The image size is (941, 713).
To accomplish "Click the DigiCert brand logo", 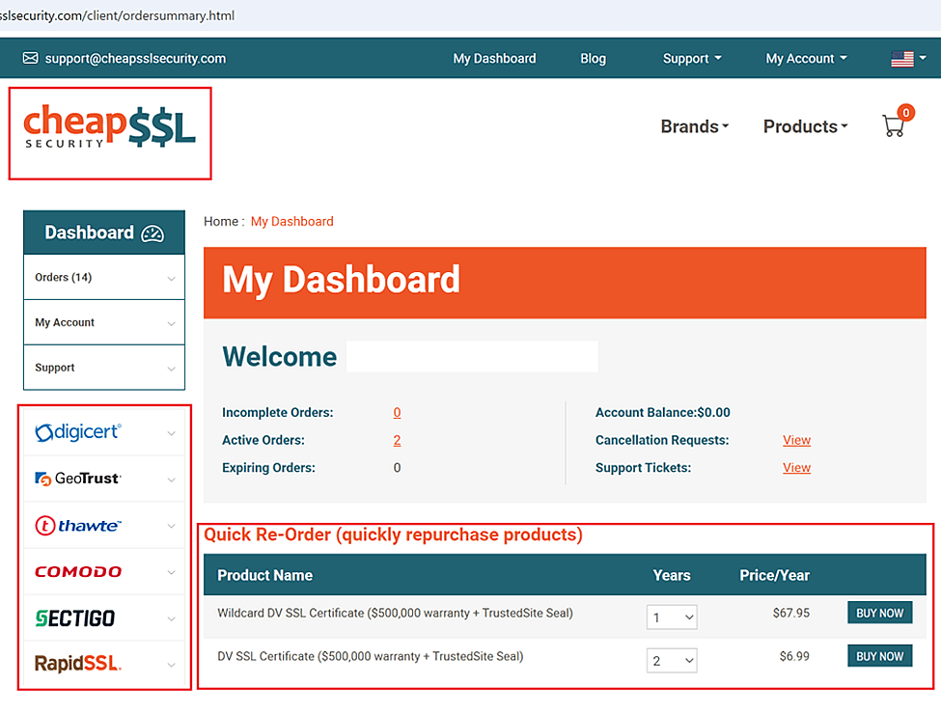I will [x=78, y=432].
